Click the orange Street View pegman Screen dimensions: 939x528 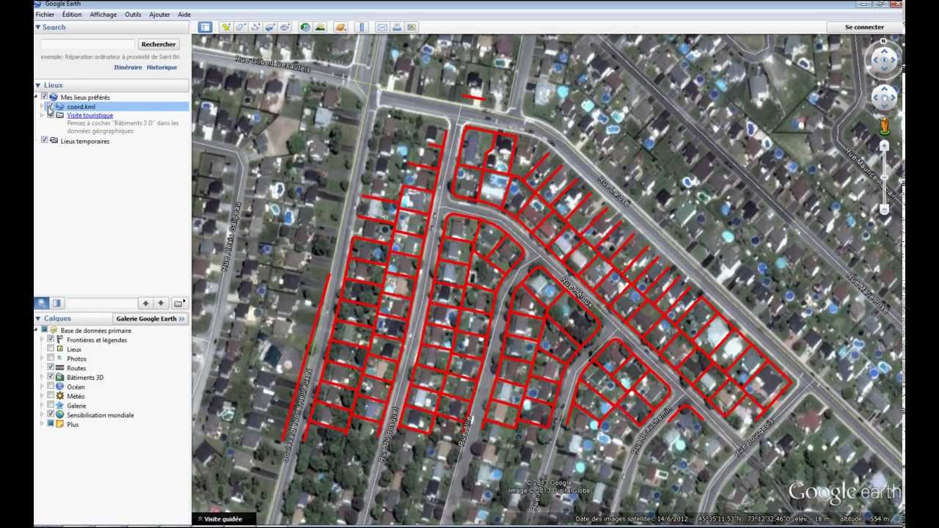[x=884, y=126]
